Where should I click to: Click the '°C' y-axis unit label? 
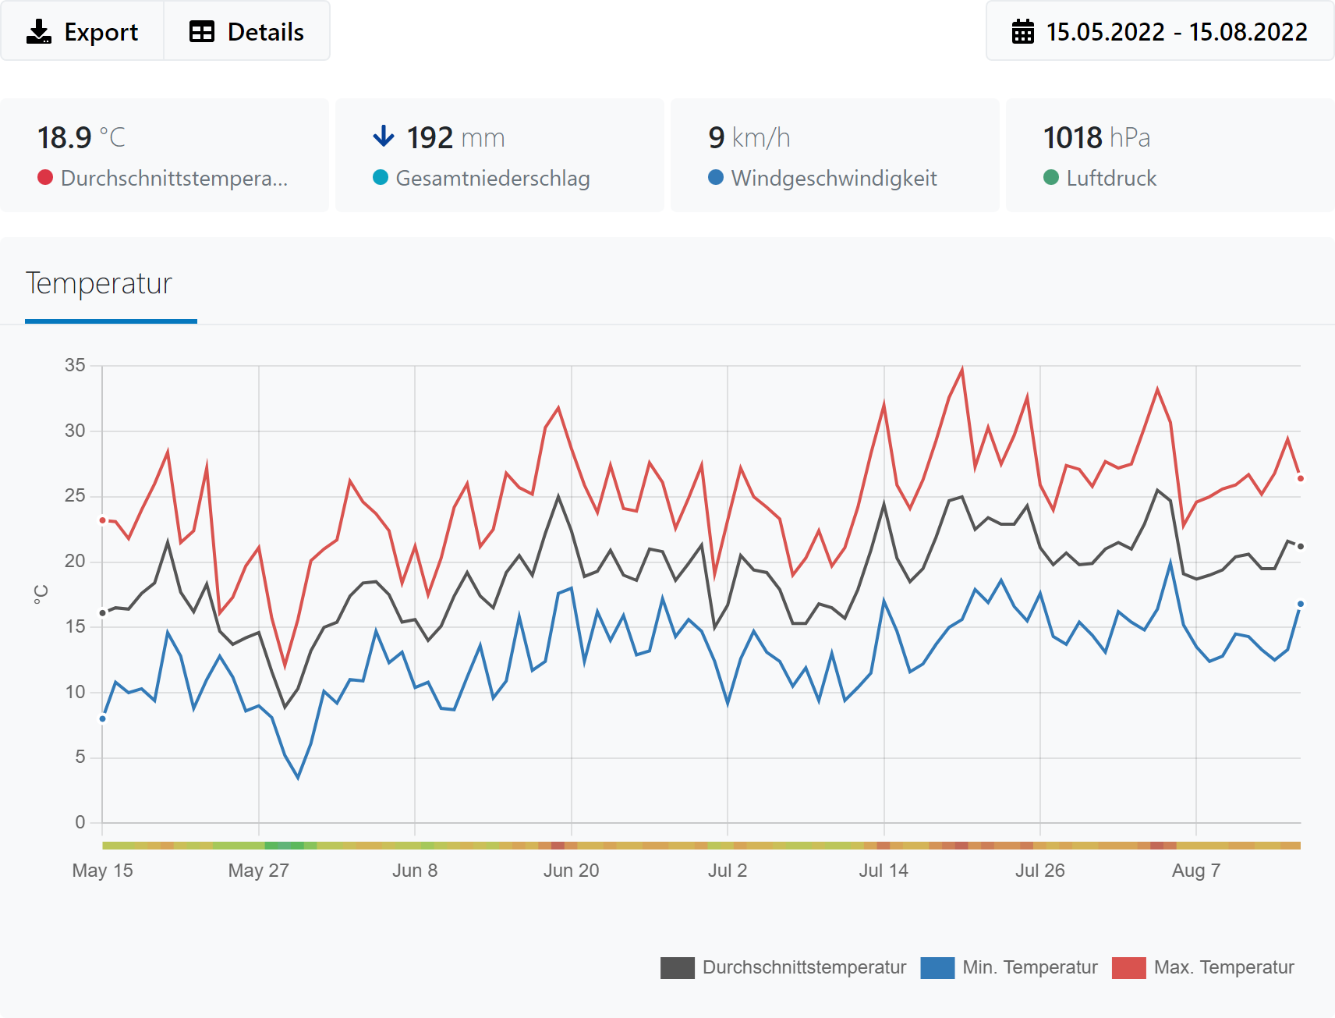[x=41, y=594]
